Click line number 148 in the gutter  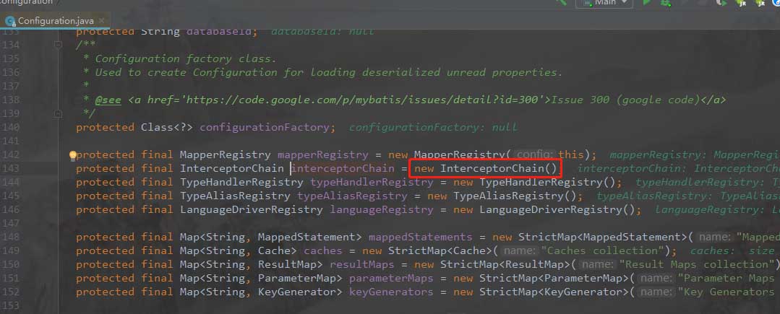tap(11, 237)
